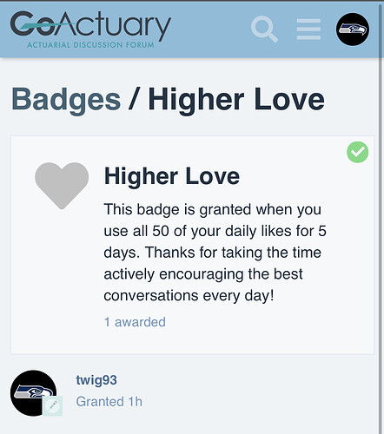
Task: Open the hamburger menu icon
Action: point(308,30)
